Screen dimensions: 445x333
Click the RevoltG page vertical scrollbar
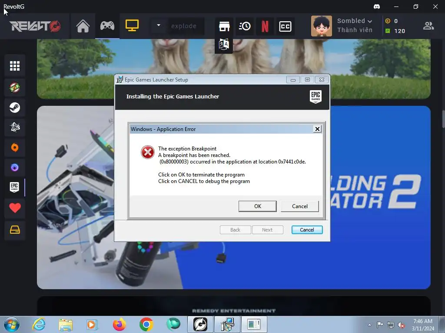443,119
